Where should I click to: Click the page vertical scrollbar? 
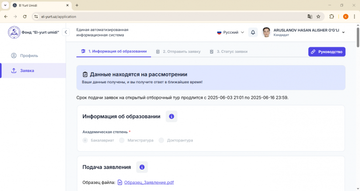pos(358,37)
